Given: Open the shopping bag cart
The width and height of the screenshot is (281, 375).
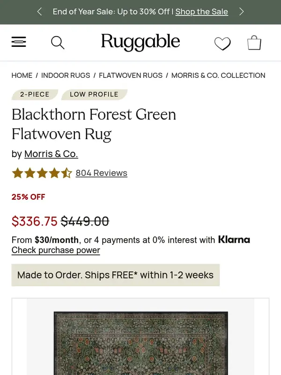Looking at the screenshot, I should tap(254, 43).
